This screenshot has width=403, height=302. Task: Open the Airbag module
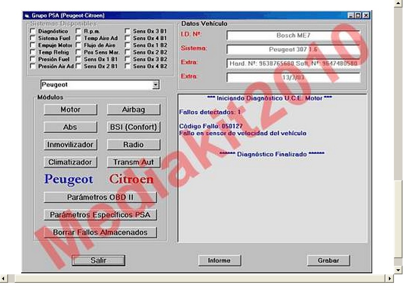point(133,110)
